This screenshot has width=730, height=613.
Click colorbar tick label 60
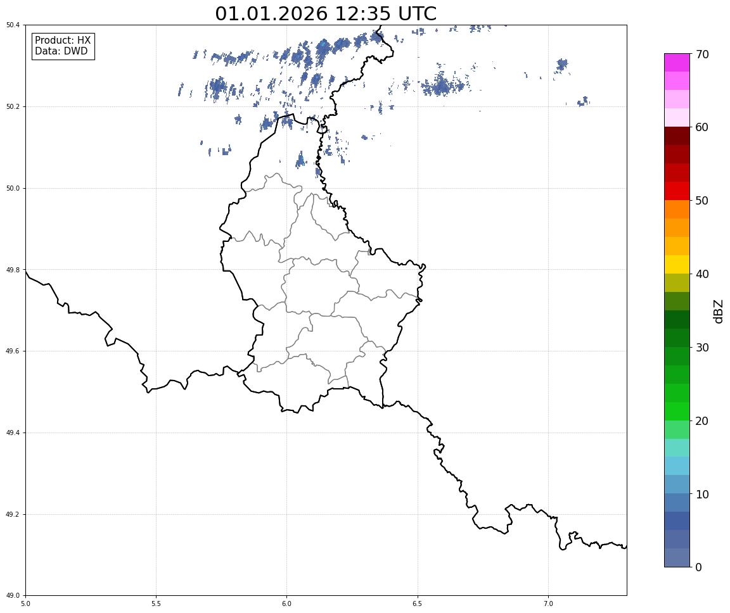click(x=702, y=127)
